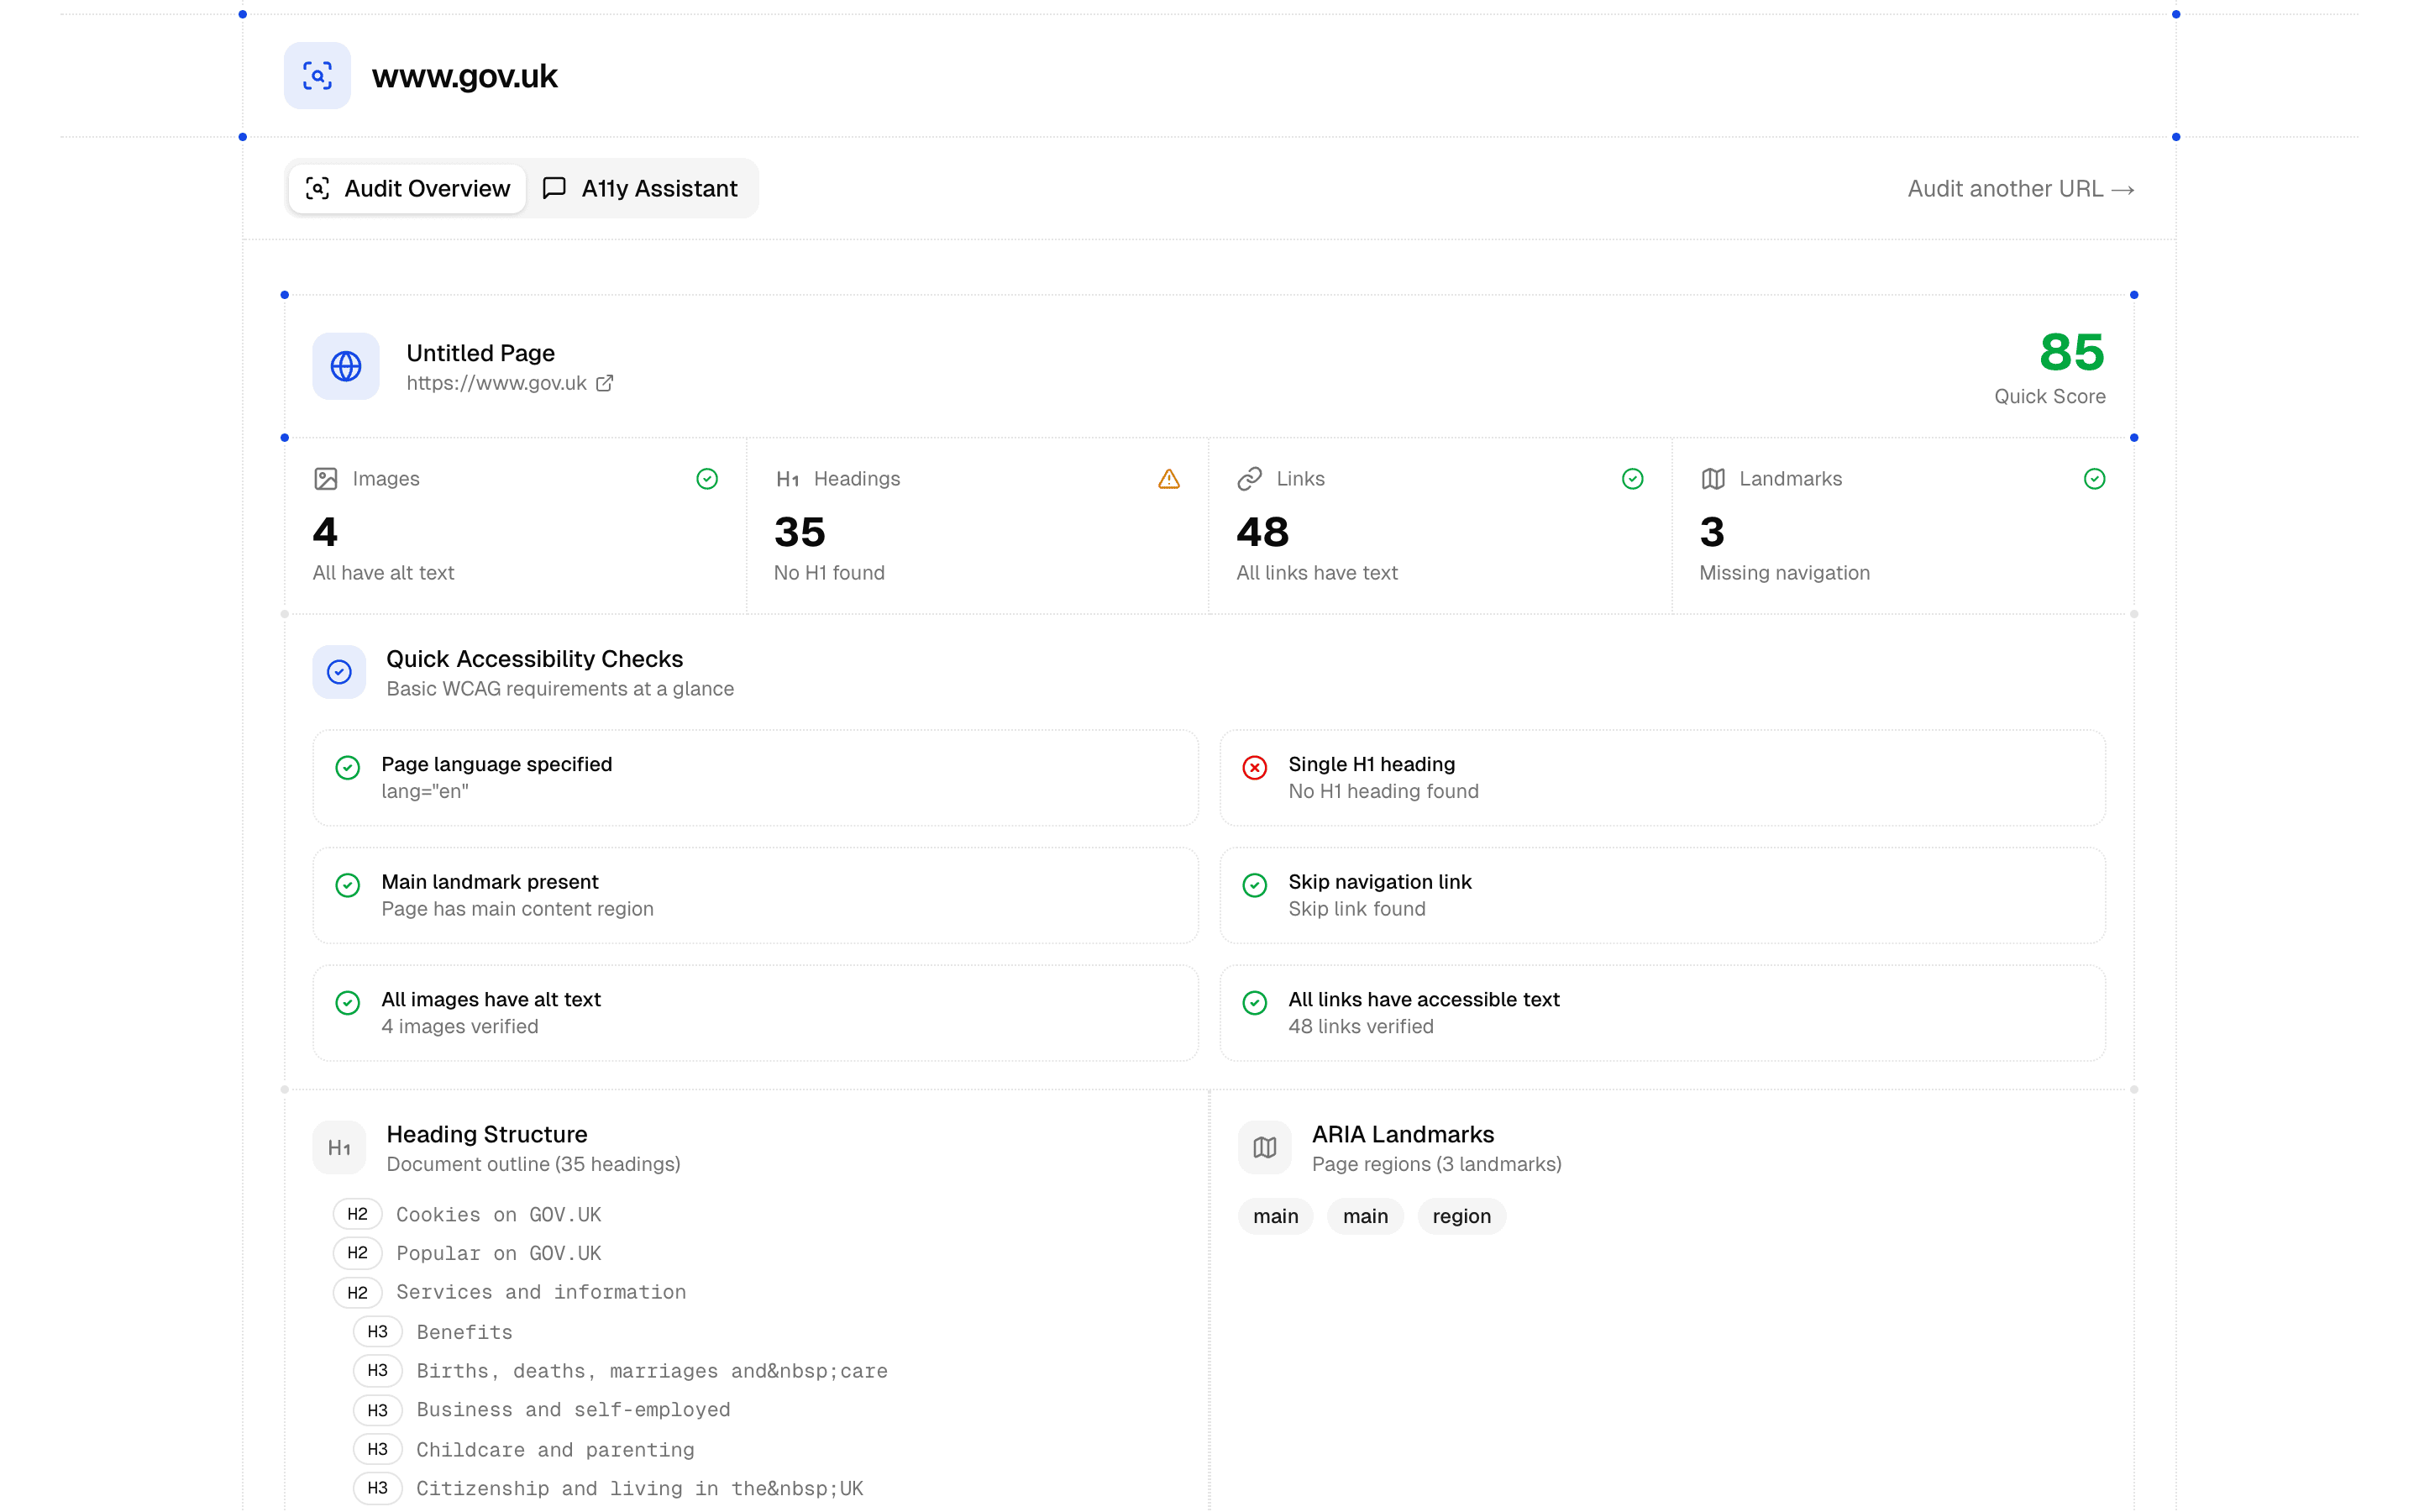Click the Quick Accessibility Checks badge icon
The image size is (2419, 1512).
coord(340,671)
